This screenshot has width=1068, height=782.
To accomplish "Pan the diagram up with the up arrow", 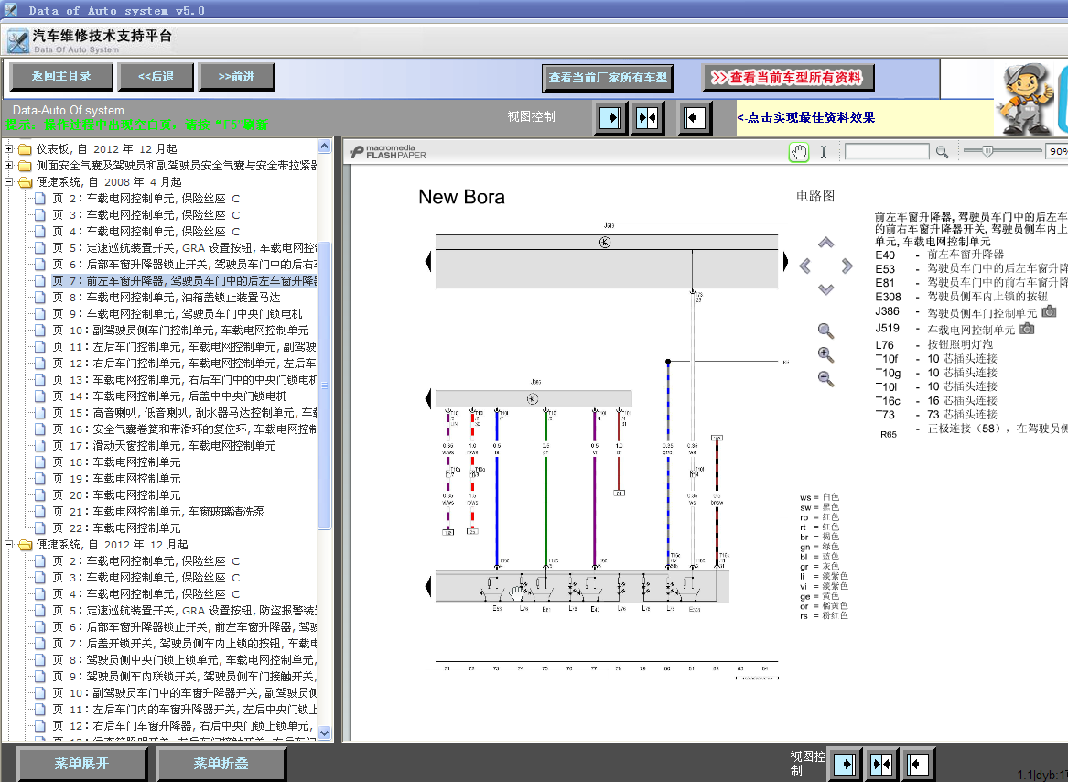I will [825, 244].
